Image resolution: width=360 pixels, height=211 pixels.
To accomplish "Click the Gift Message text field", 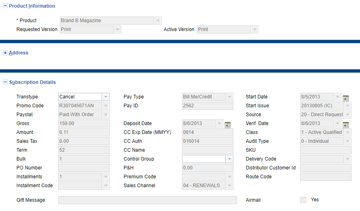I will click(x=147, y=200).
